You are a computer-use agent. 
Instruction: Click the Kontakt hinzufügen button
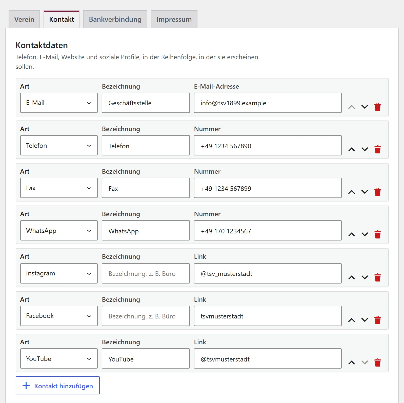58,385
